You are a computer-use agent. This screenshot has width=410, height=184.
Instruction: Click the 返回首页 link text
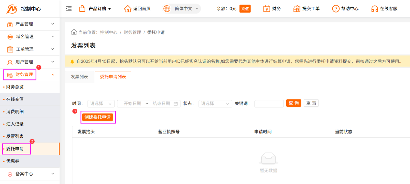[x=142, y=9]
